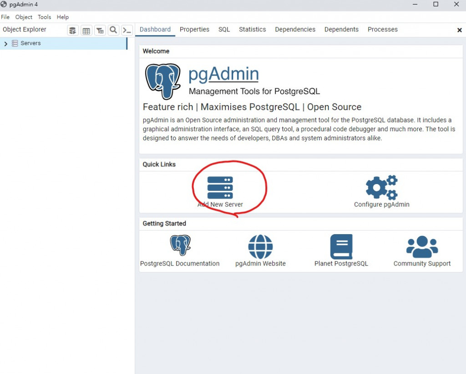Click the Search Objects magnifier icon
The height and width of the screenshot is (374, 466).
pos(113,30)
